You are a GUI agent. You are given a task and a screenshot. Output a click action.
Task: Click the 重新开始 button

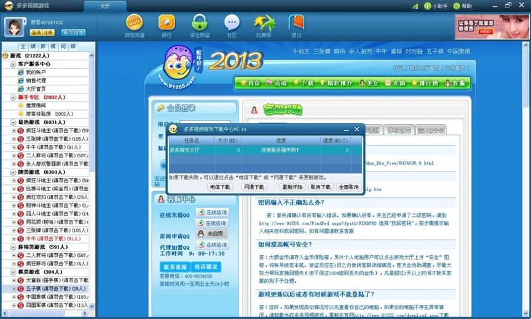tap(293, 187)
